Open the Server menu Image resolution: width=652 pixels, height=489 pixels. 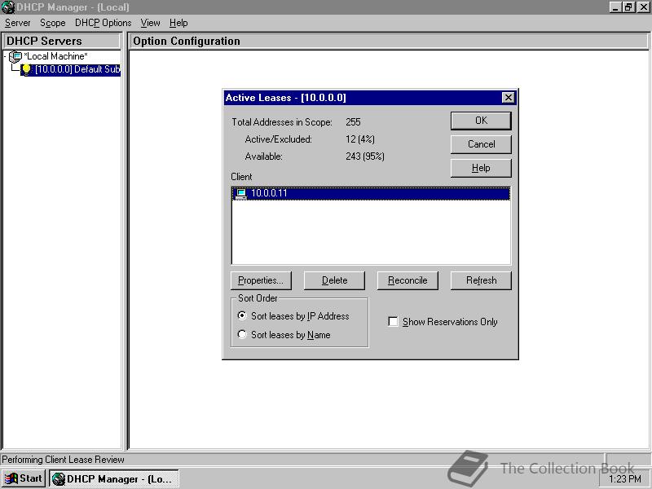[x=17, y=23]
